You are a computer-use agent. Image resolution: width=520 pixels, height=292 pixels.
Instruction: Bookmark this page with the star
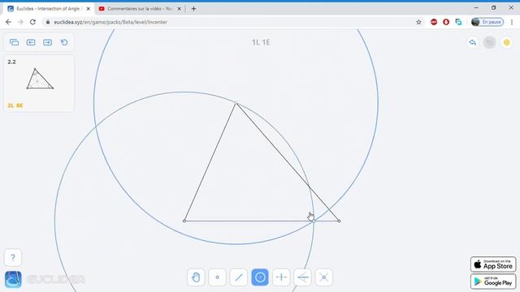[418, 22]
